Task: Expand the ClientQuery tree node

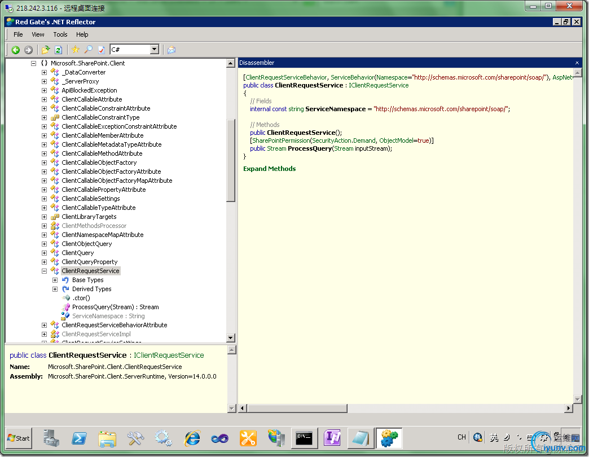Action: pyautogui.click(x=44, y=253)
